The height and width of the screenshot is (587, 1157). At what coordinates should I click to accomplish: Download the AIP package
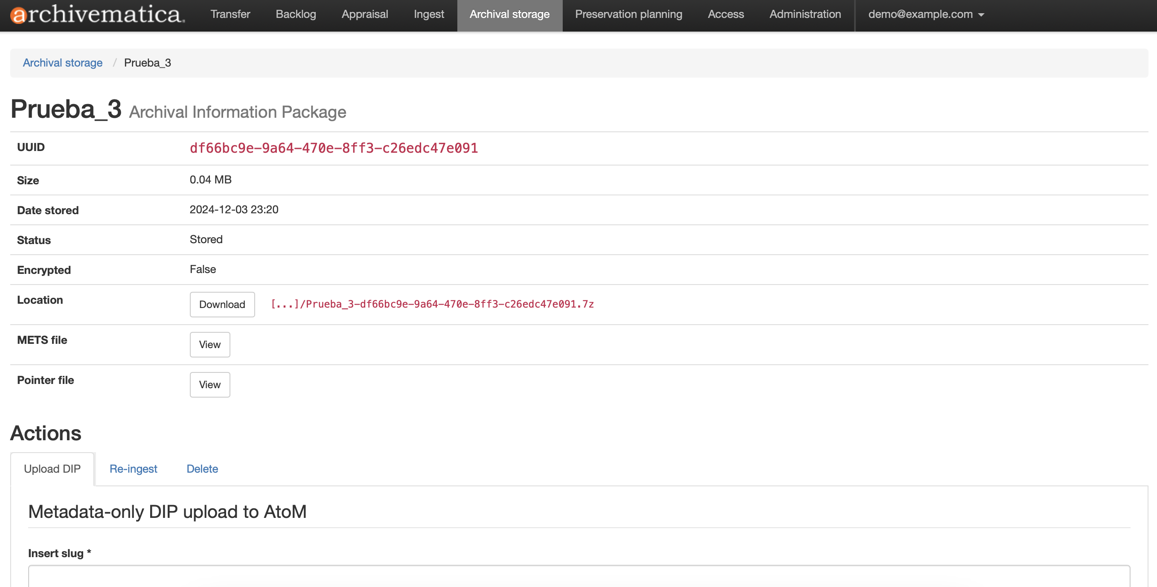[222, 305]
